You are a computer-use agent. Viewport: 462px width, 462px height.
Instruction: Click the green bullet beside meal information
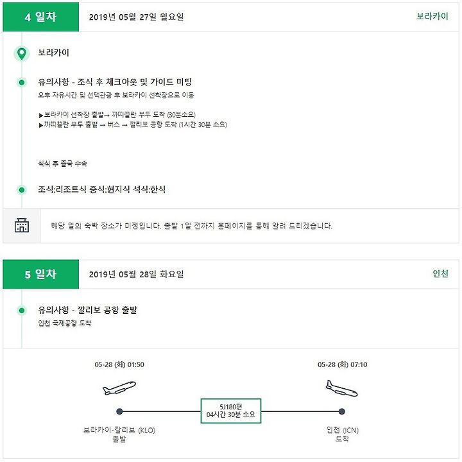(x=22, y=190)
